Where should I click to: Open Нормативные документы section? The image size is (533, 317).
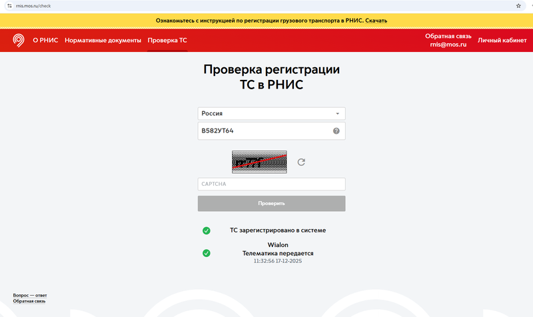pos(103,40)
